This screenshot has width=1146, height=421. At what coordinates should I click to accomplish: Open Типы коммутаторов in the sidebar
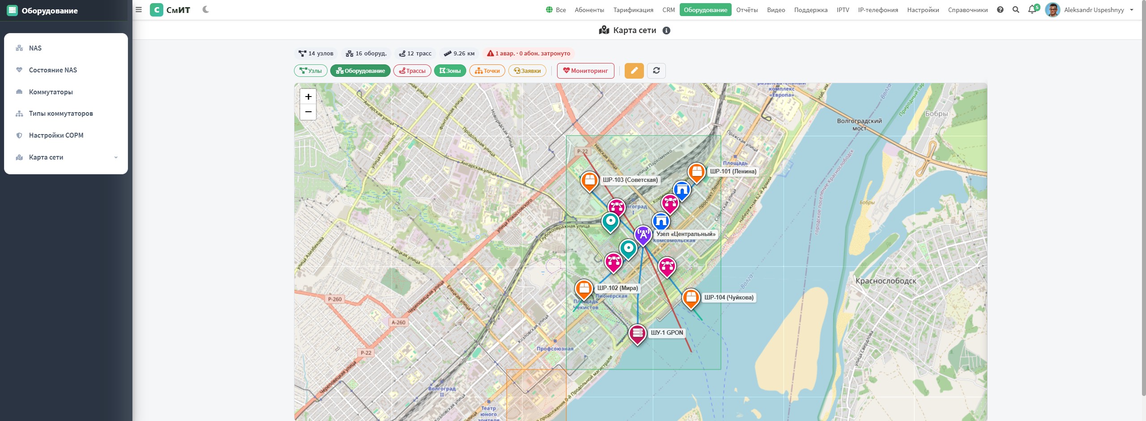66,114
